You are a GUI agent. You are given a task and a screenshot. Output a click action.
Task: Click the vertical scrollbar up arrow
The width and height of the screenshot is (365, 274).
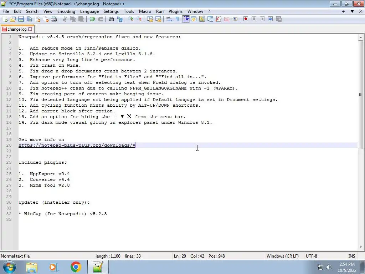(361, 37)
